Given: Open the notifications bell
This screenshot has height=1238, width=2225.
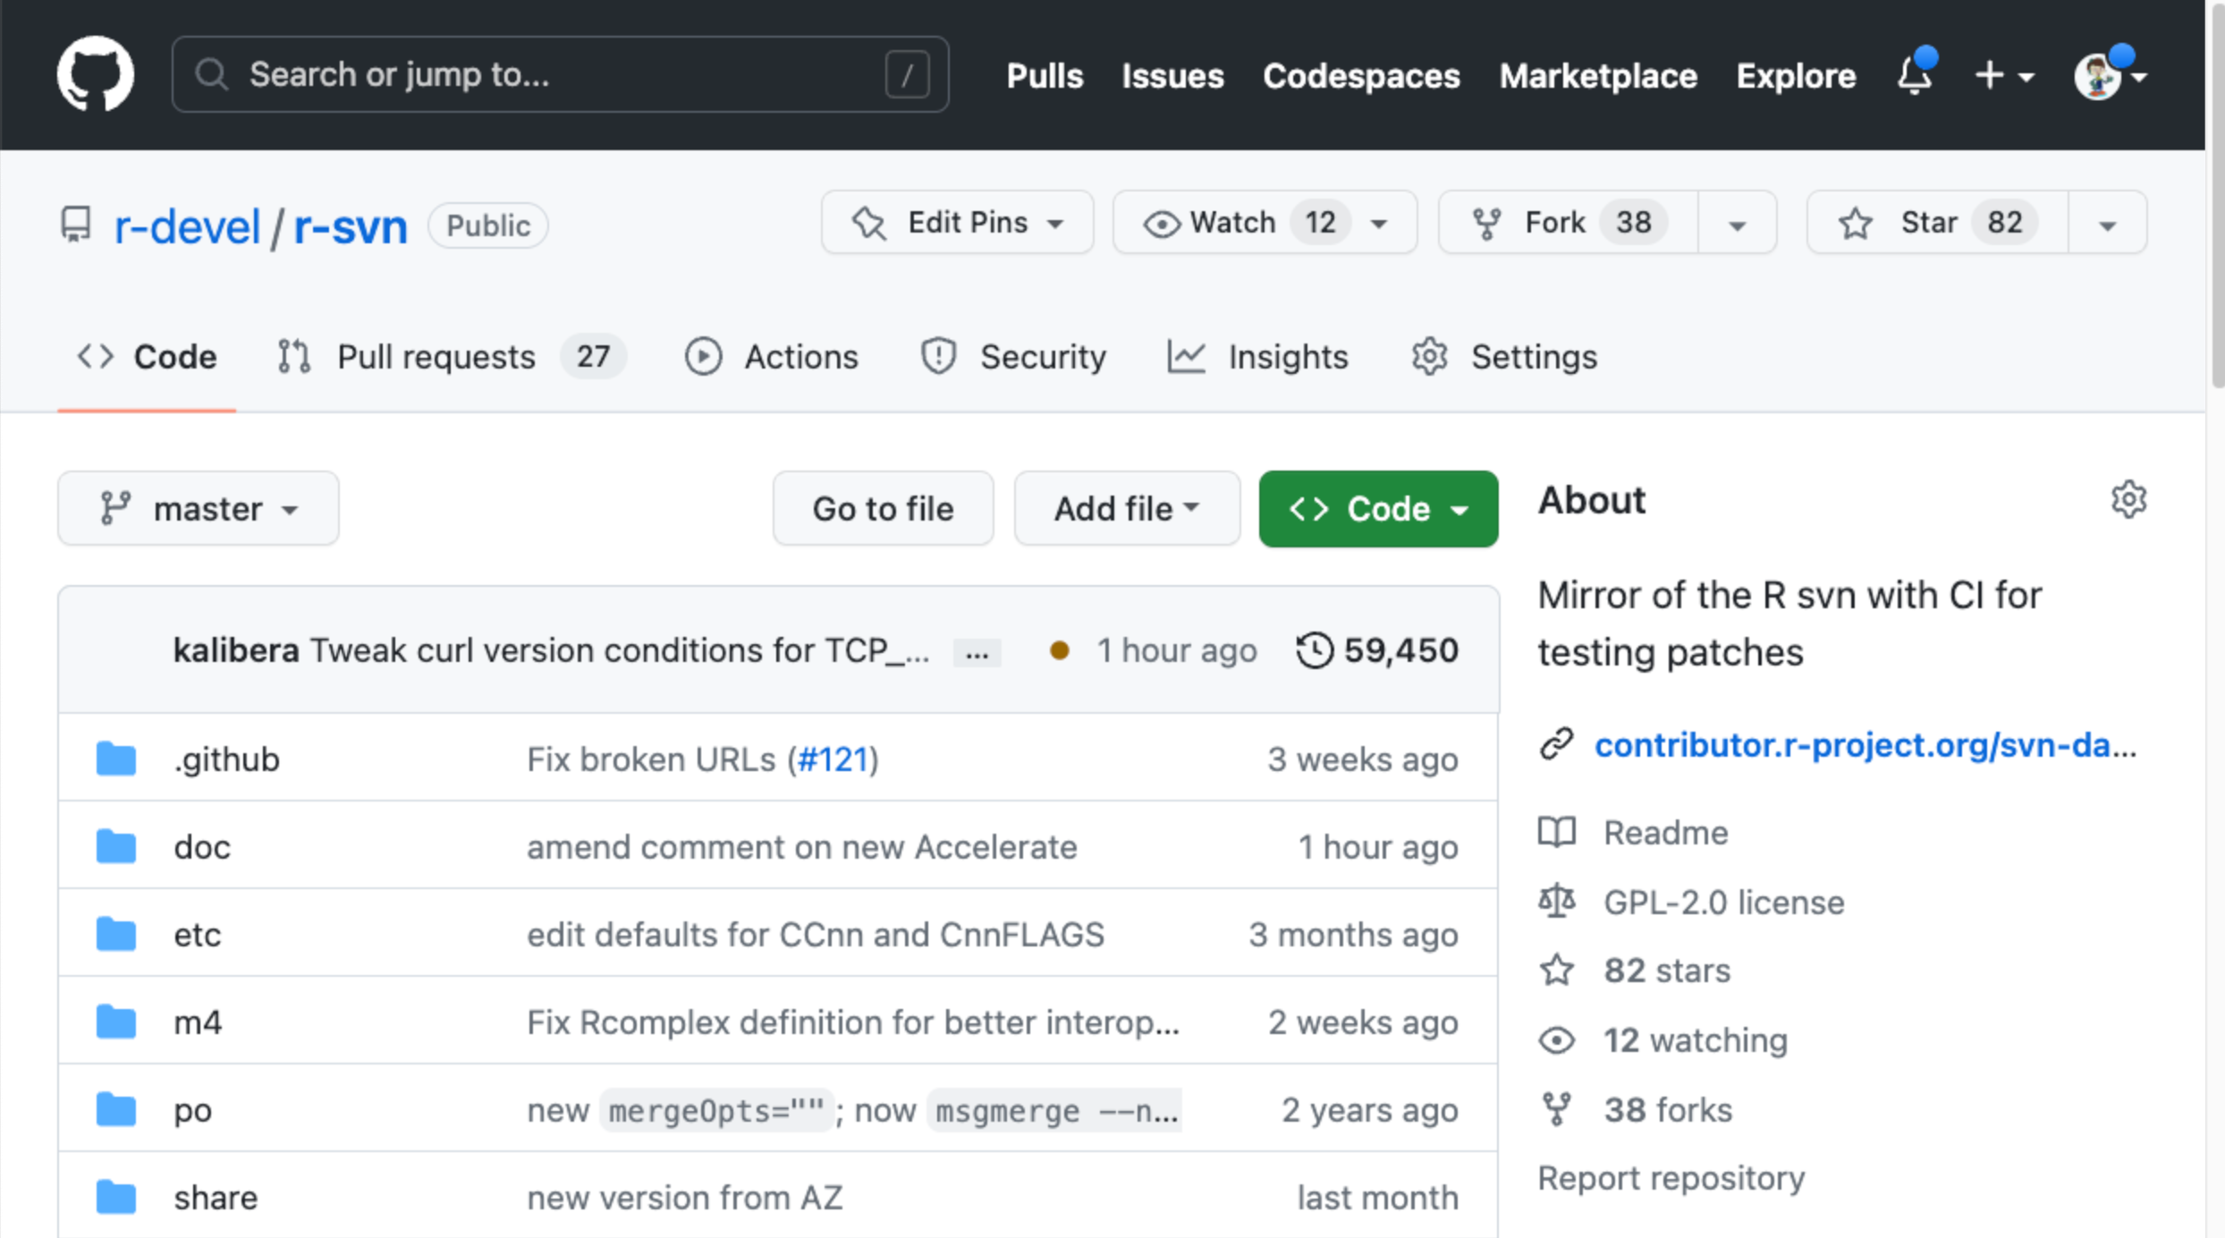Looking at the screenshot, I should pos(1914,76).
